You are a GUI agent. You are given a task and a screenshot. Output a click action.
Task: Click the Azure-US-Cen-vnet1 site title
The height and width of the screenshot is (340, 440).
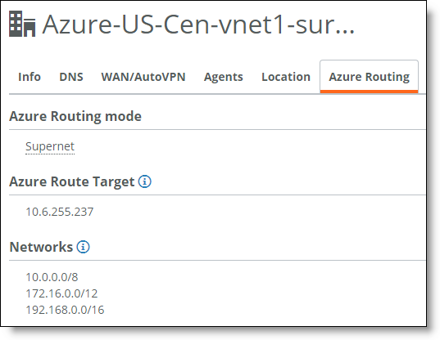click(x=198, y=25)
